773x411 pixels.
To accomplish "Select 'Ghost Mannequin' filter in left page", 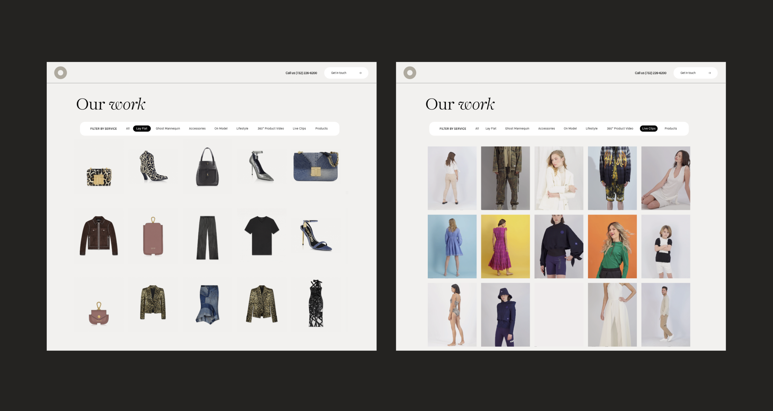I will 168,129.
